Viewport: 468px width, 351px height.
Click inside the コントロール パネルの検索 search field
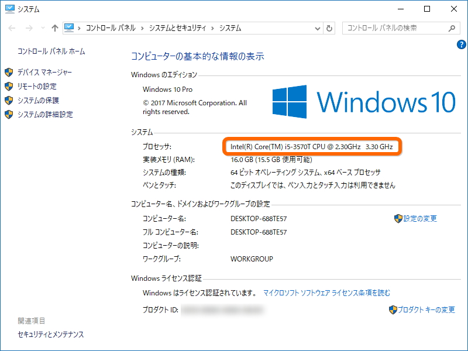[389, 27]
